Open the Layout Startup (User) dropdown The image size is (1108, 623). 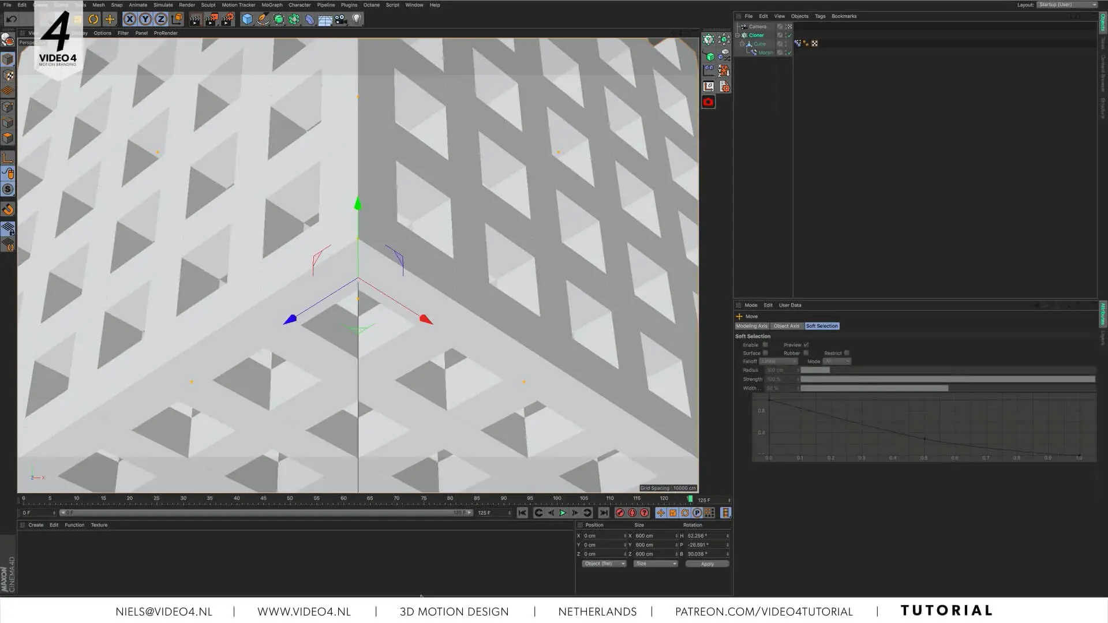(x=1068, y=5)
